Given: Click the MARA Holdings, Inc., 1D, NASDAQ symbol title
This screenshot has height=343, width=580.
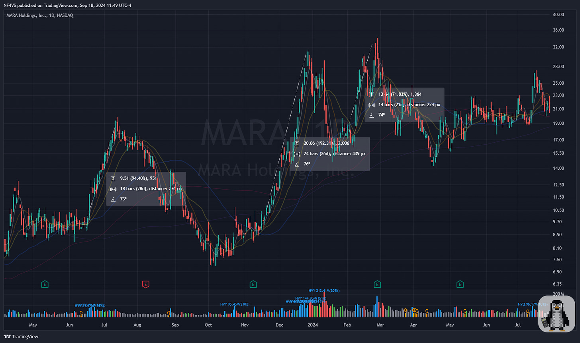Looking at the screenshot, I should tap(39, 15).
